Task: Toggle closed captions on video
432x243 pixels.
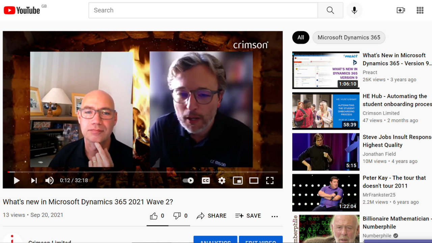Action: point(206,181)
